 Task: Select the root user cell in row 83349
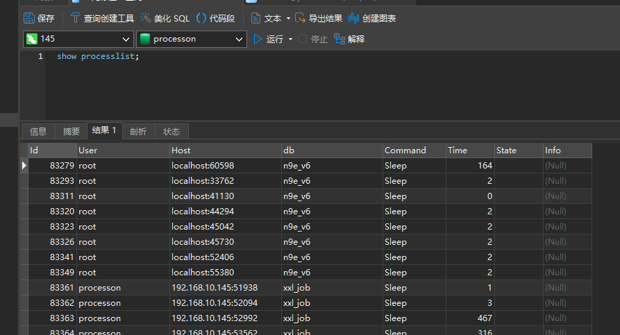click(123, 273)
